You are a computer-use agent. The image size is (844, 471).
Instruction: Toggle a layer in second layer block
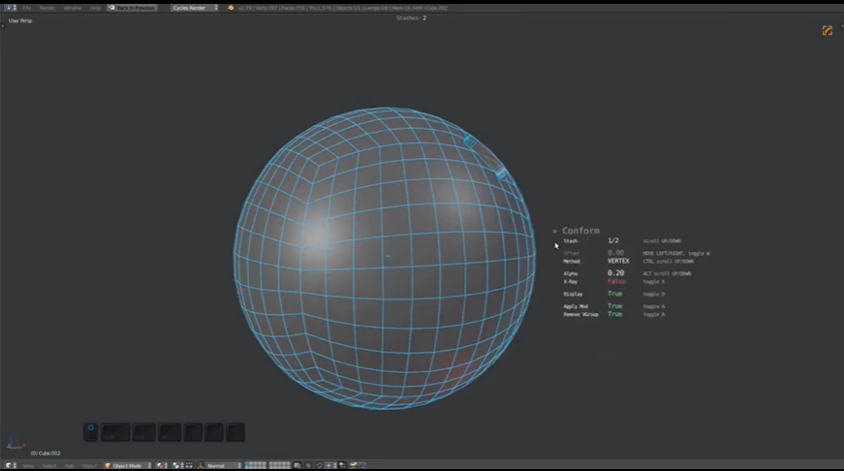[279, 465]
